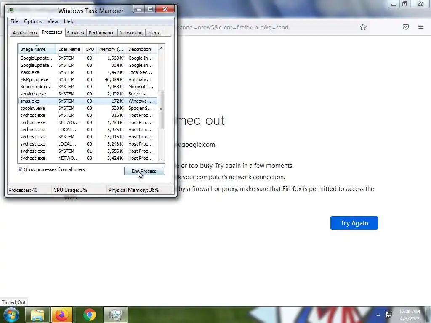Viewport: 431px width, 323px height.
Task: Switch to the Applications tab
Action: tap(25, 33)
